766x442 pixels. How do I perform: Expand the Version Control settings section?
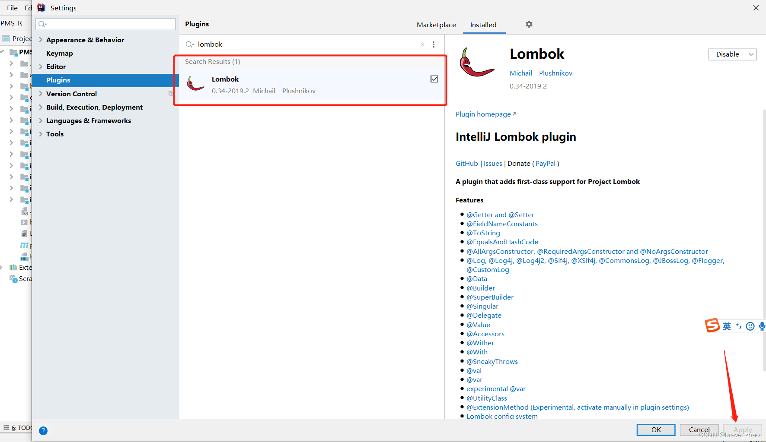coord(41,94)
